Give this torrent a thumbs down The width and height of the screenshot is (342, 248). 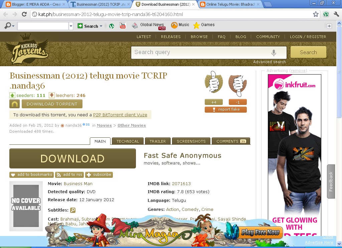237,85
